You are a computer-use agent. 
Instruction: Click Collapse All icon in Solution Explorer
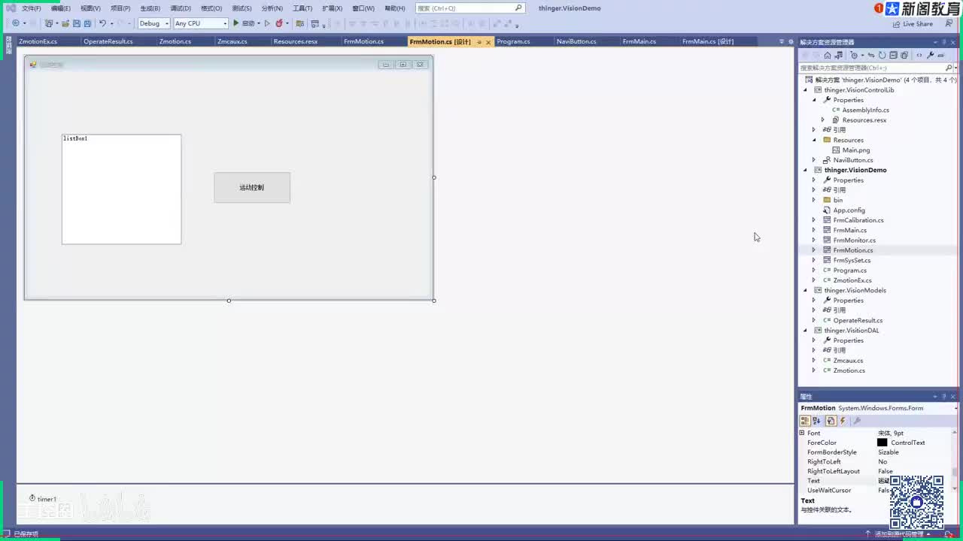(893, 55)
